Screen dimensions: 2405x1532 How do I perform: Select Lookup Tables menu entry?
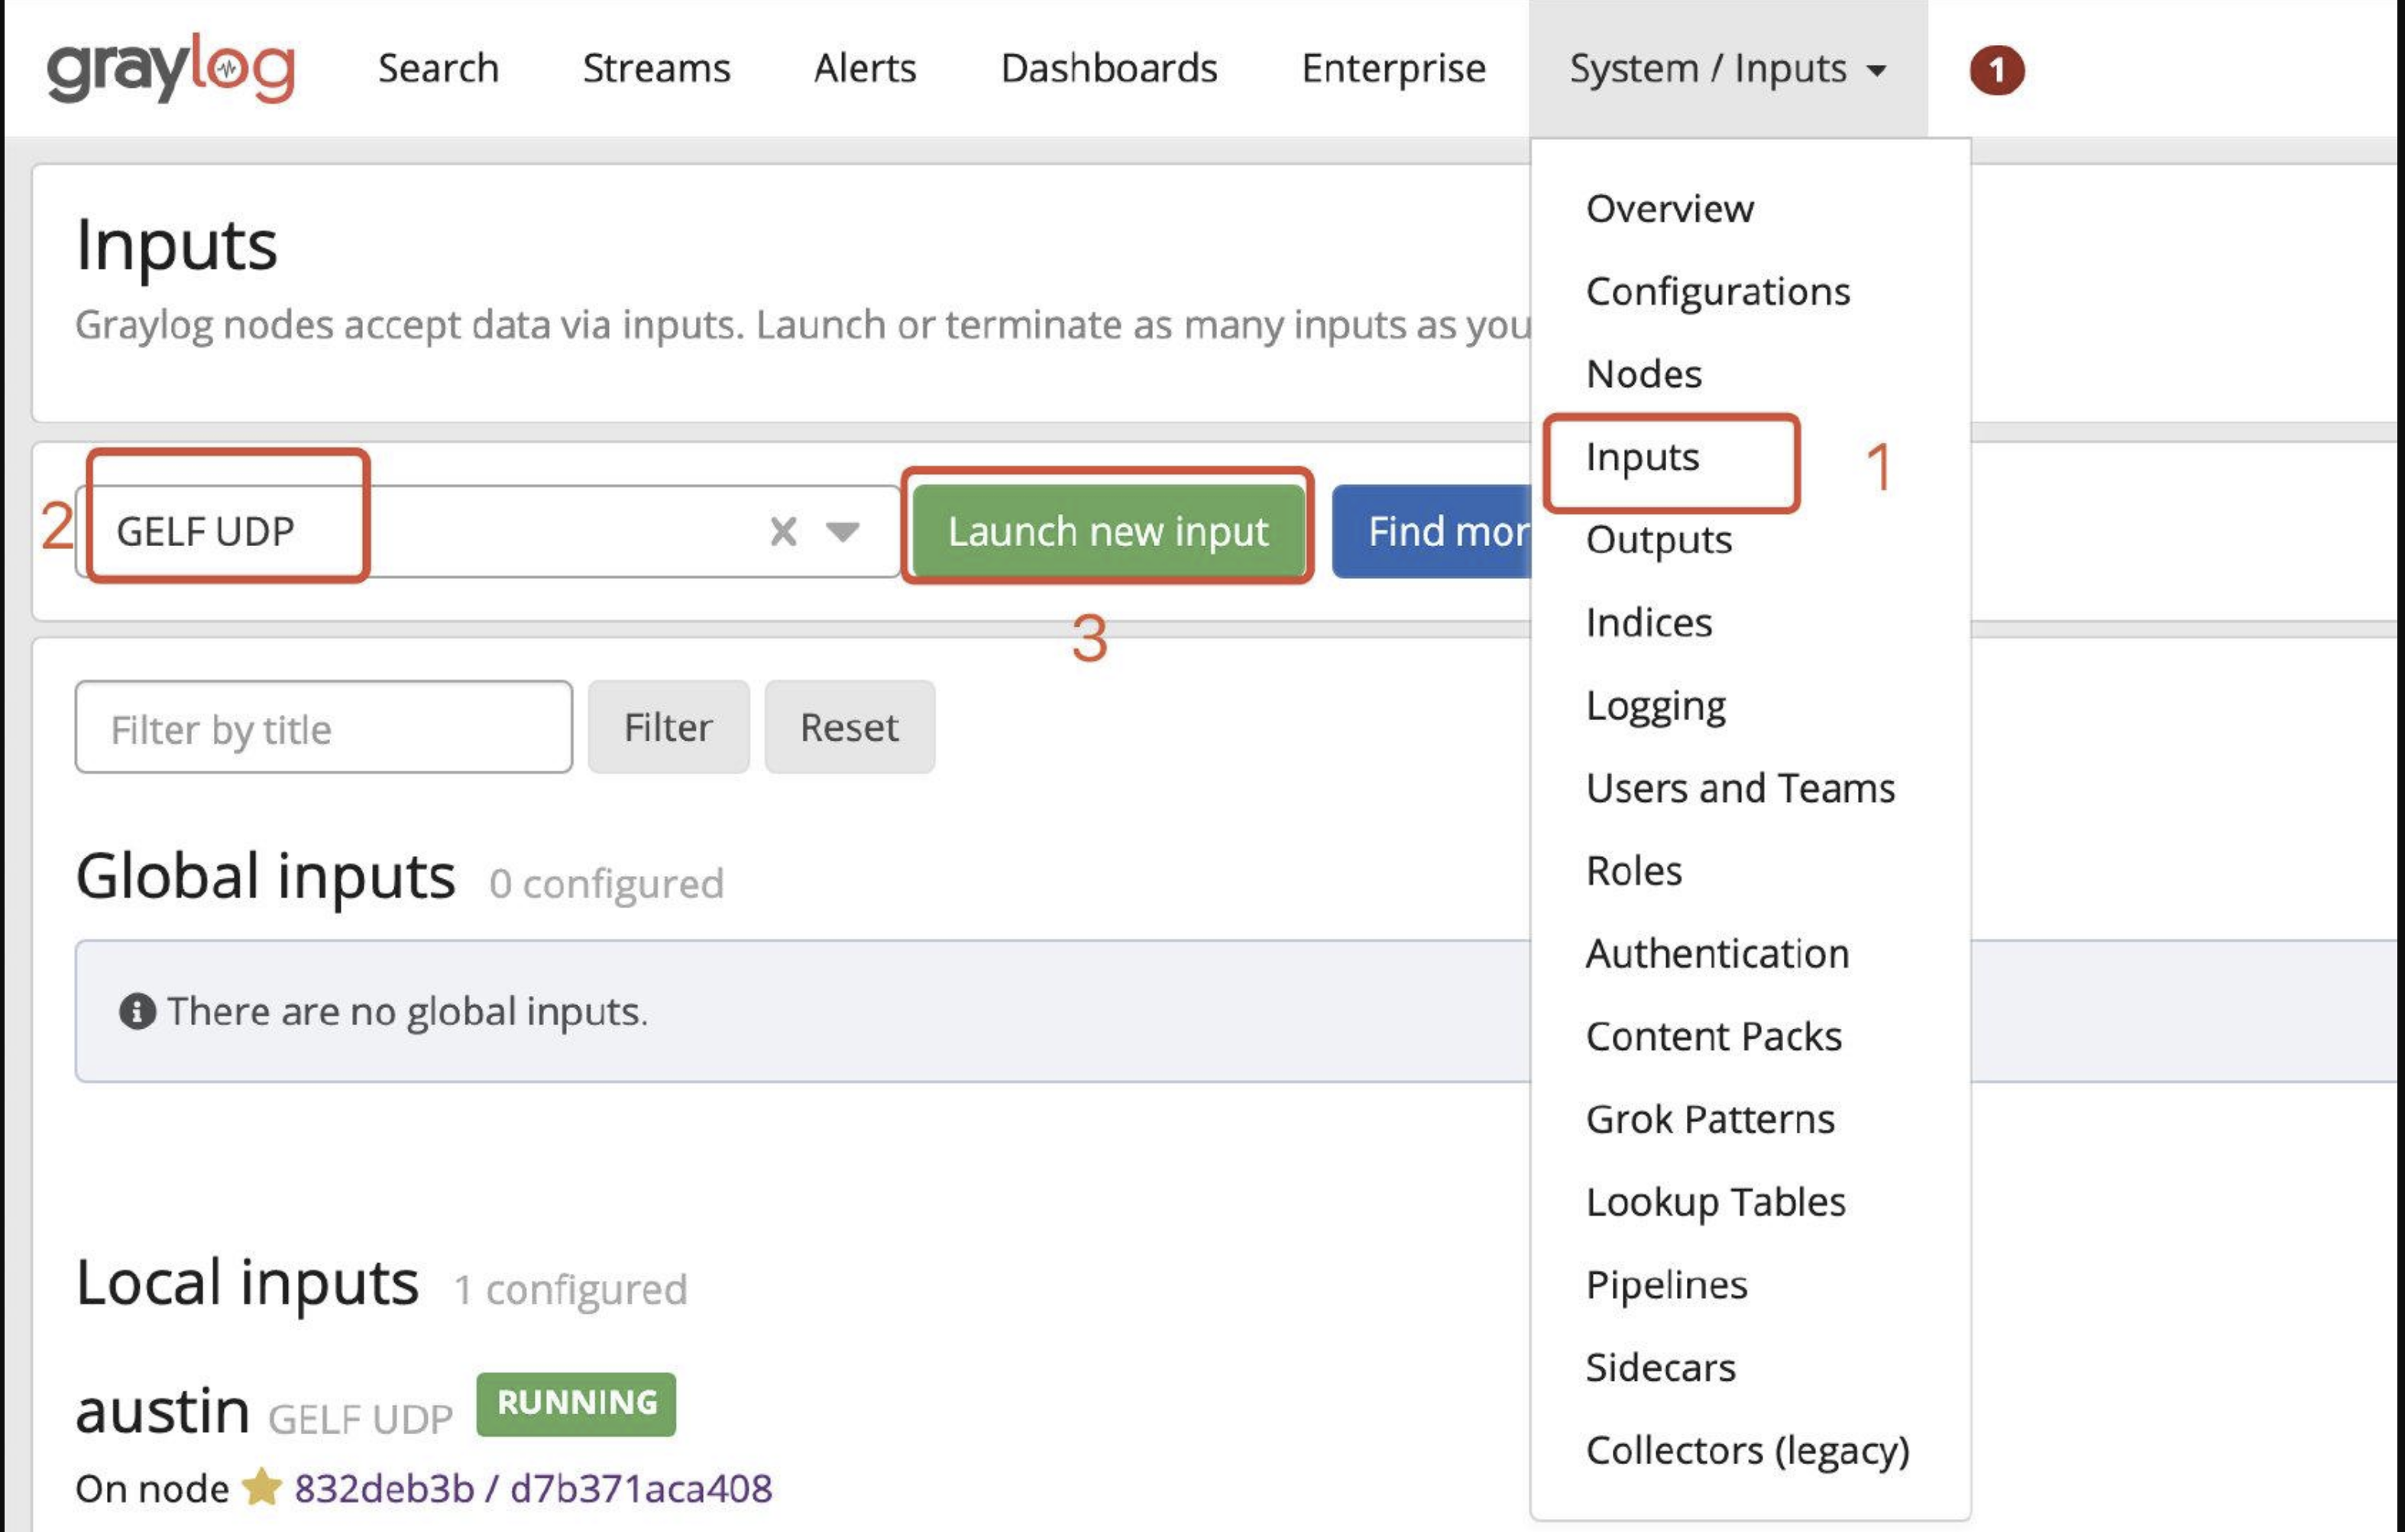(1716, 1202)
